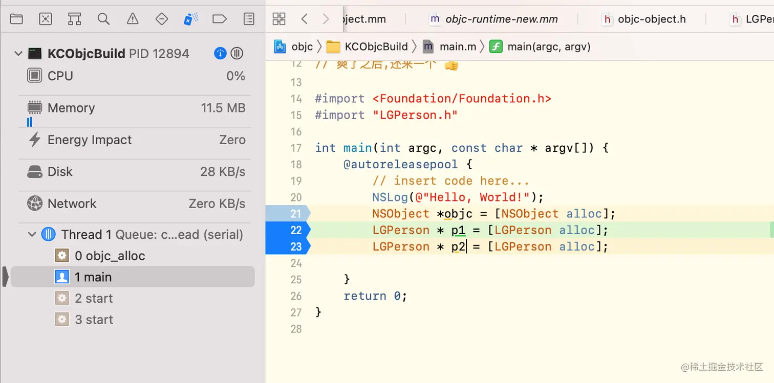Image resolution: width=774 pixels, height=383 pixels.
Task: Go back in editor history
Action: click(x=305, y=19)
